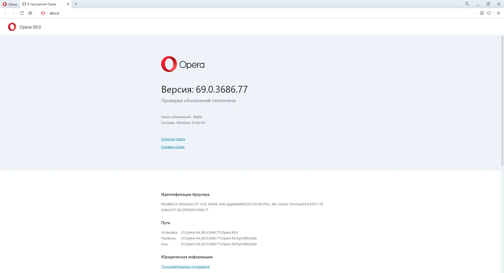Click the Opera logo next to version header

click(12, 27)
